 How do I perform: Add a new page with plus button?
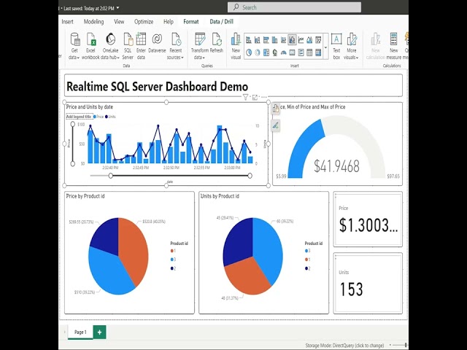(99, 332)
